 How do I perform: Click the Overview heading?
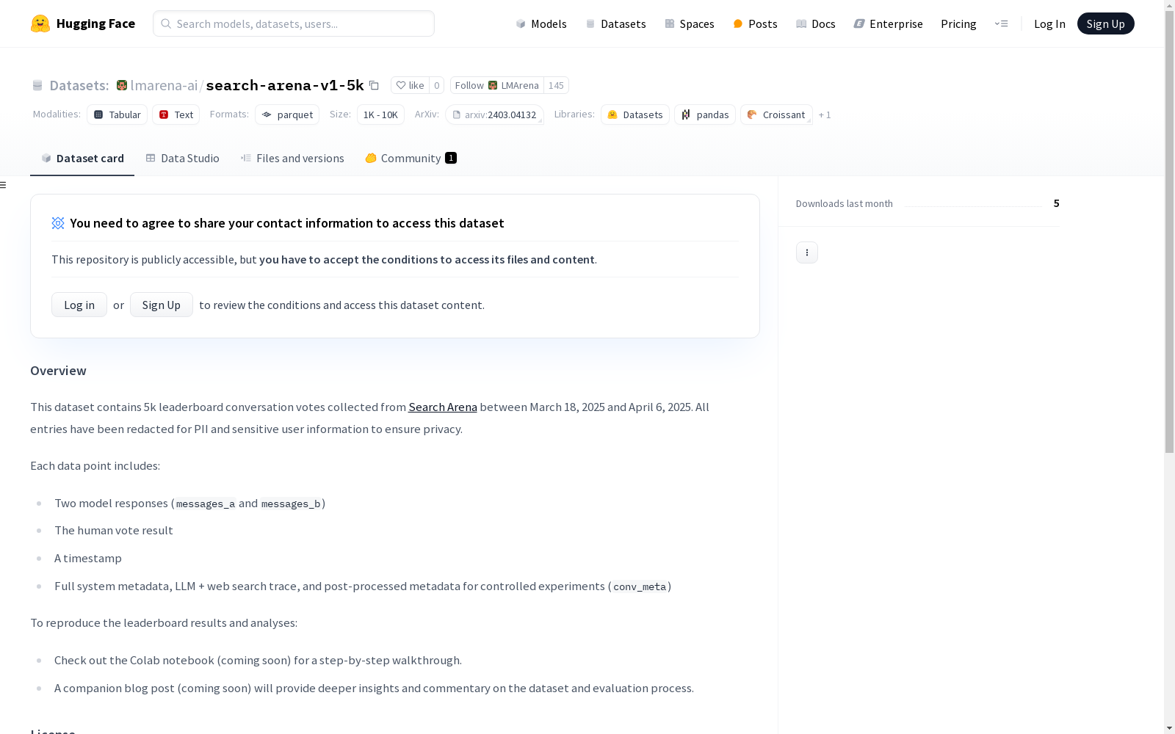(58, 371)
